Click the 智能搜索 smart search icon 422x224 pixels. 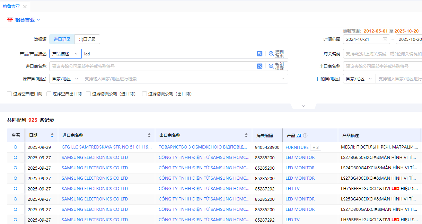click(x=271, y=66)
